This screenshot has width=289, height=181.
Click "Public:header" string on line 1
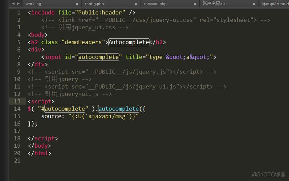coord(100,13)
